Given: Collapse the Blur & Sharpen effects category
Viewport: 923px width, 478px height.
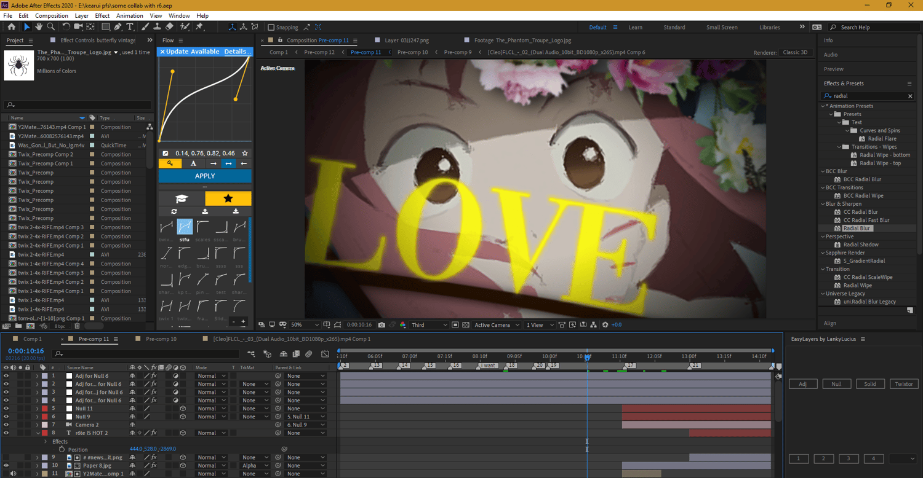Looking at the screenshot, I should 822,204.
